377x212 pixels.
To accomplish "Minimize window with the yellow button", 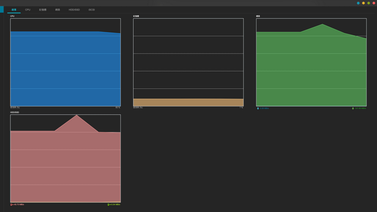I will click(364, 3).
